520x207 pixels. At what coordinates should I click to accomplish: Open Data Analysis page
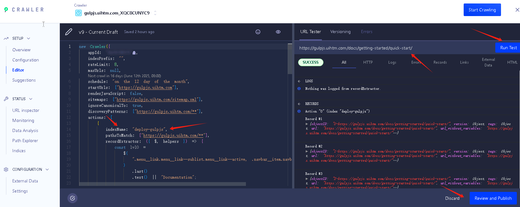(x=25, y=130)
